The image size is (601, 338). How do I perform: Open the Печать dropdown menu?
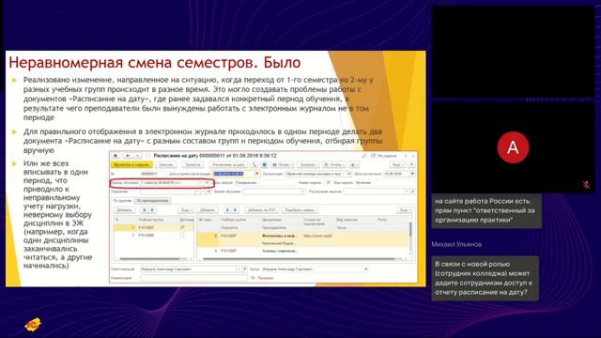point(284,165)
